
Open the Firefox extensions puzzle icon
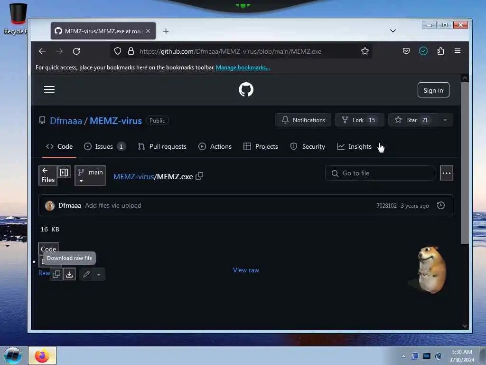440,51
